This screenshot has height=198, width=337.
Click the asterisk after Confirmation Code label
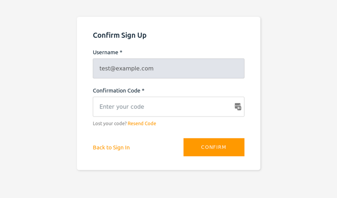[143, 91]
